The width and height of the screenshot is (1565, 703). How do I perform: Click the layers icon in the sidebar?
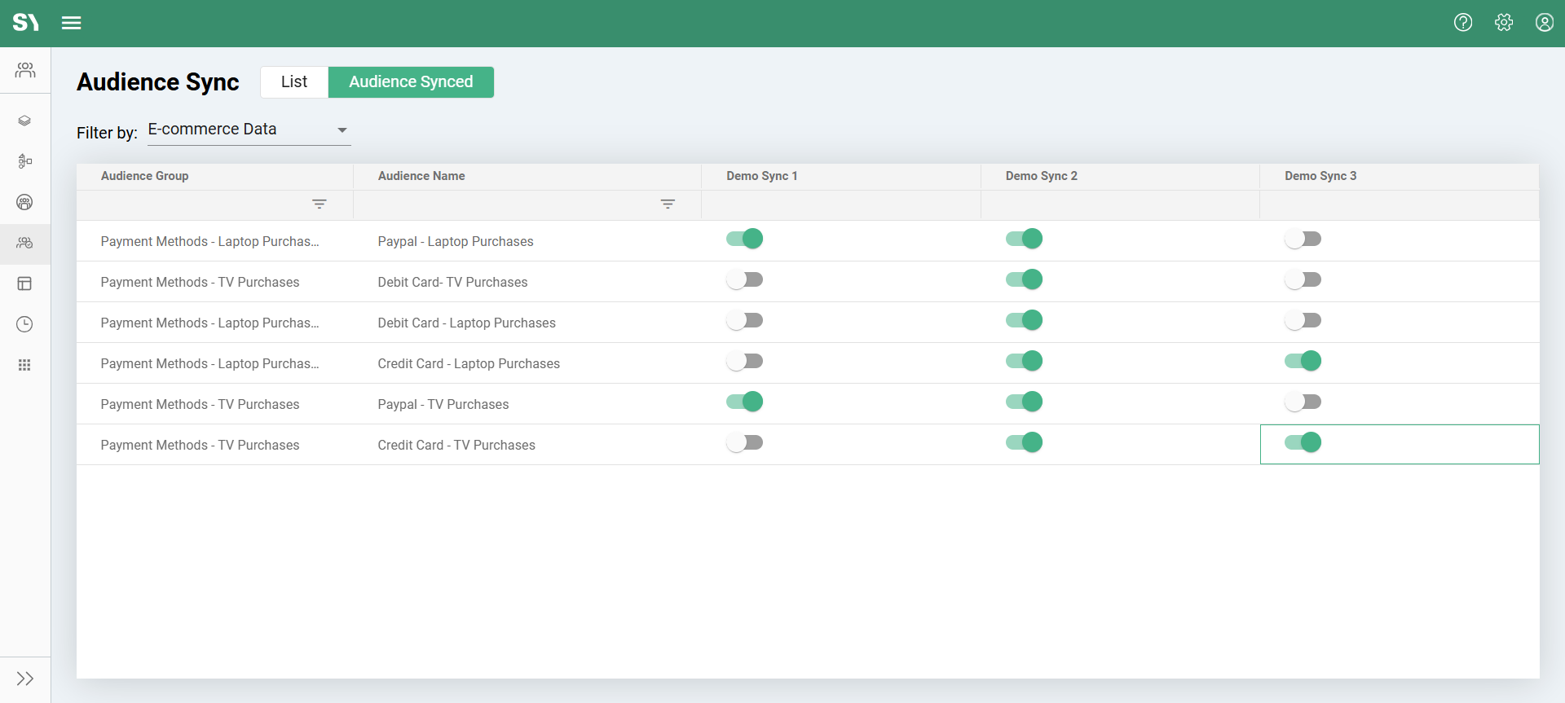pyautogui.click(x=24, y=121)
